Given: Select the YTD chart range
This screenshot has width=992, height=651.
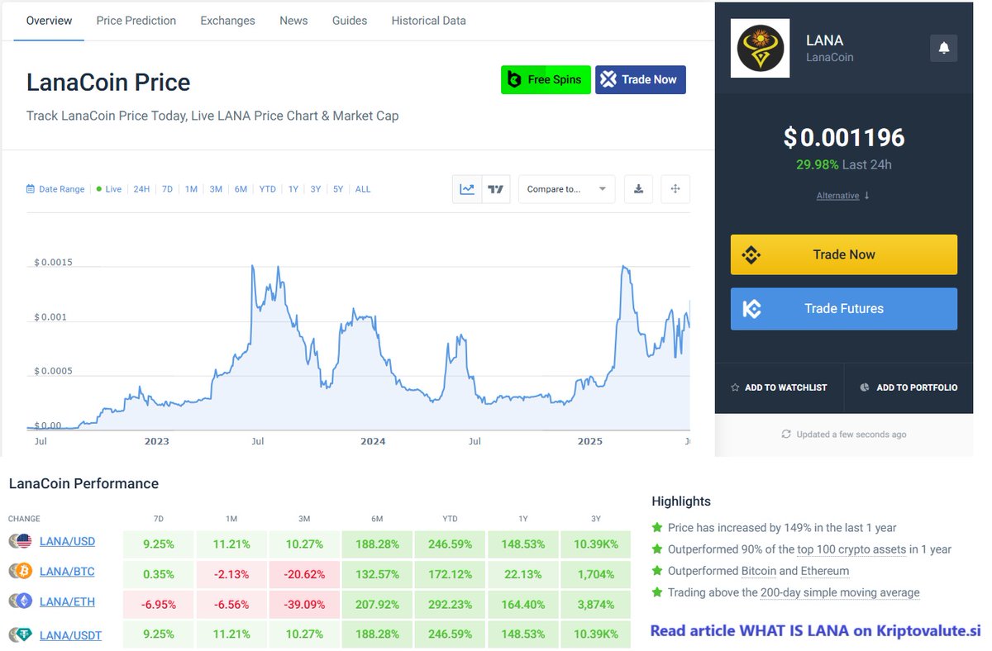Looking at the screenshot, I should [267, 189].
